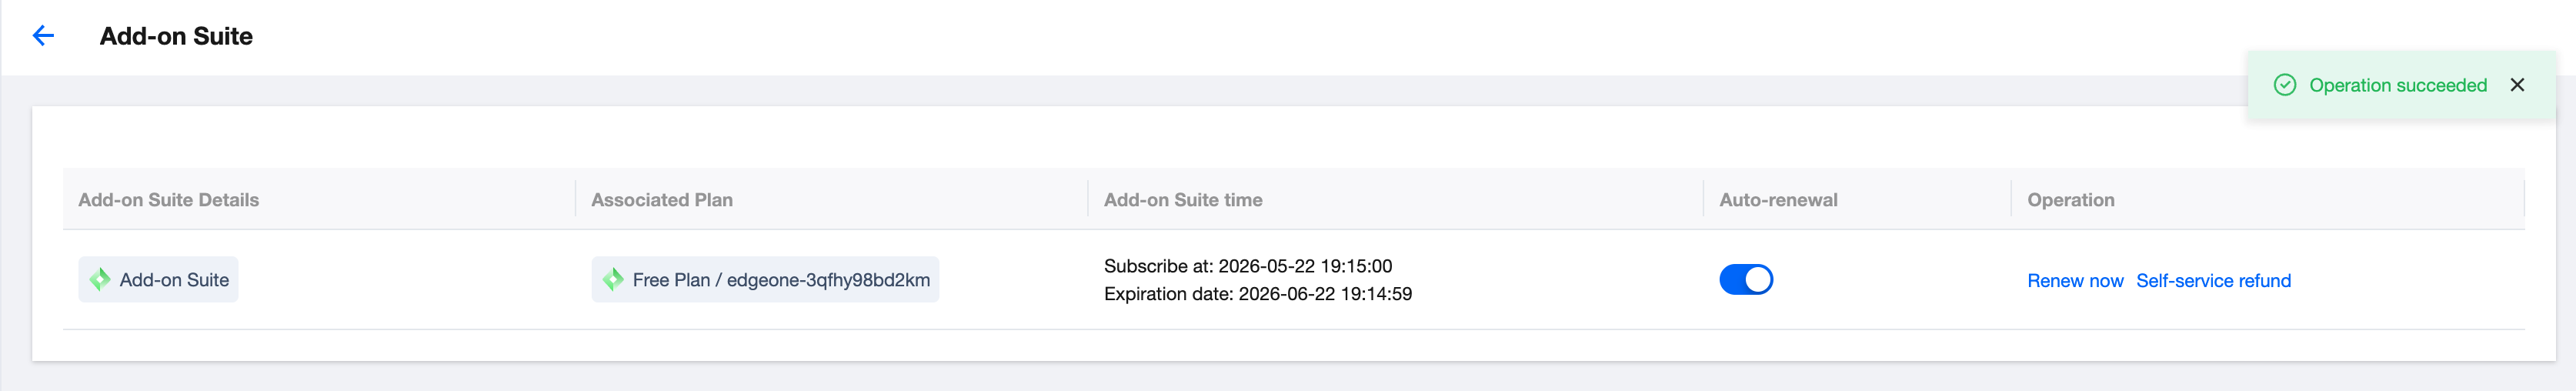Click the Add-on Suite page title

click(x=176, y=36)
